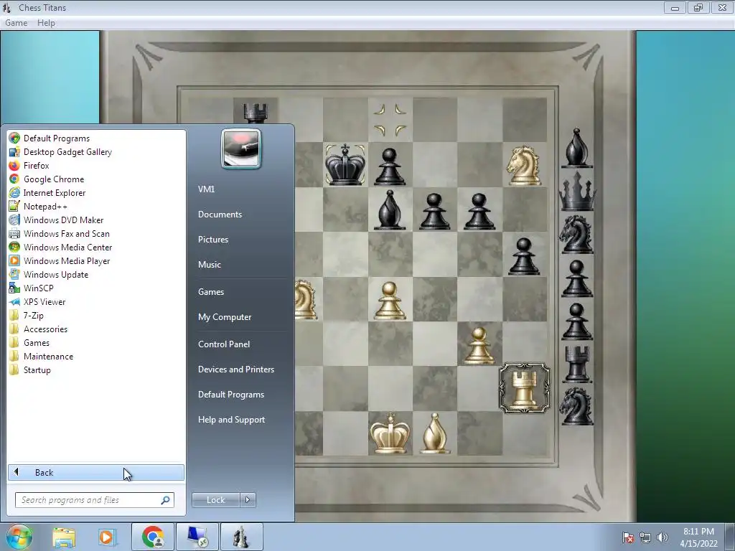The height and width of the screenshot is (551, 735).
Task: Open Devices and Printers
Action: pyautogui.click(x=235, y=369)
